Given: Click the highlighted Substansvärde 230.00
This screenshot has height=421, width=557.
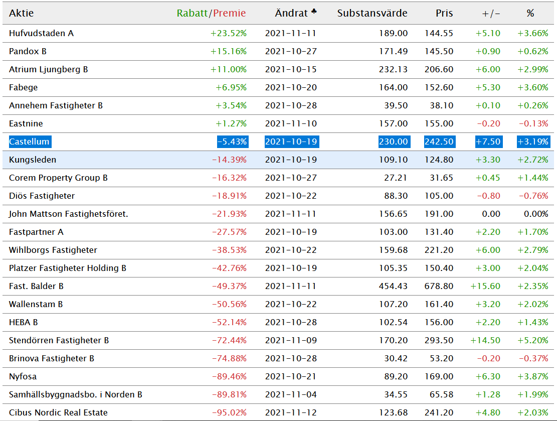Looking at the screenshot, I should click(x=394, y=142).
